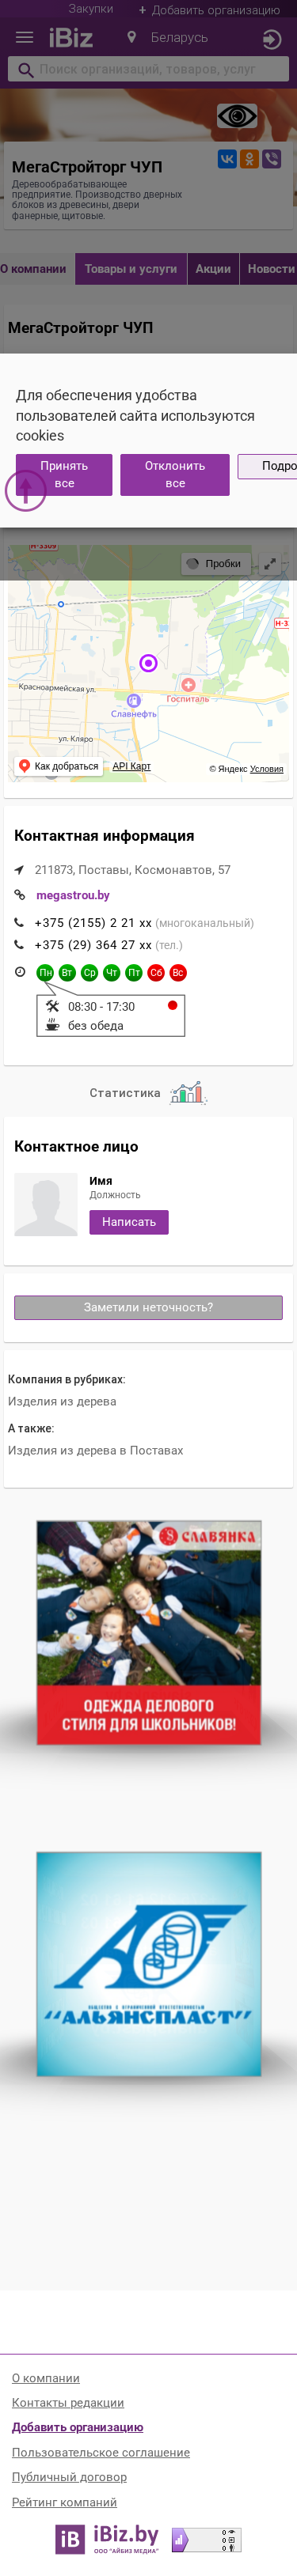Click Принять все cookies button

(64, 474)
